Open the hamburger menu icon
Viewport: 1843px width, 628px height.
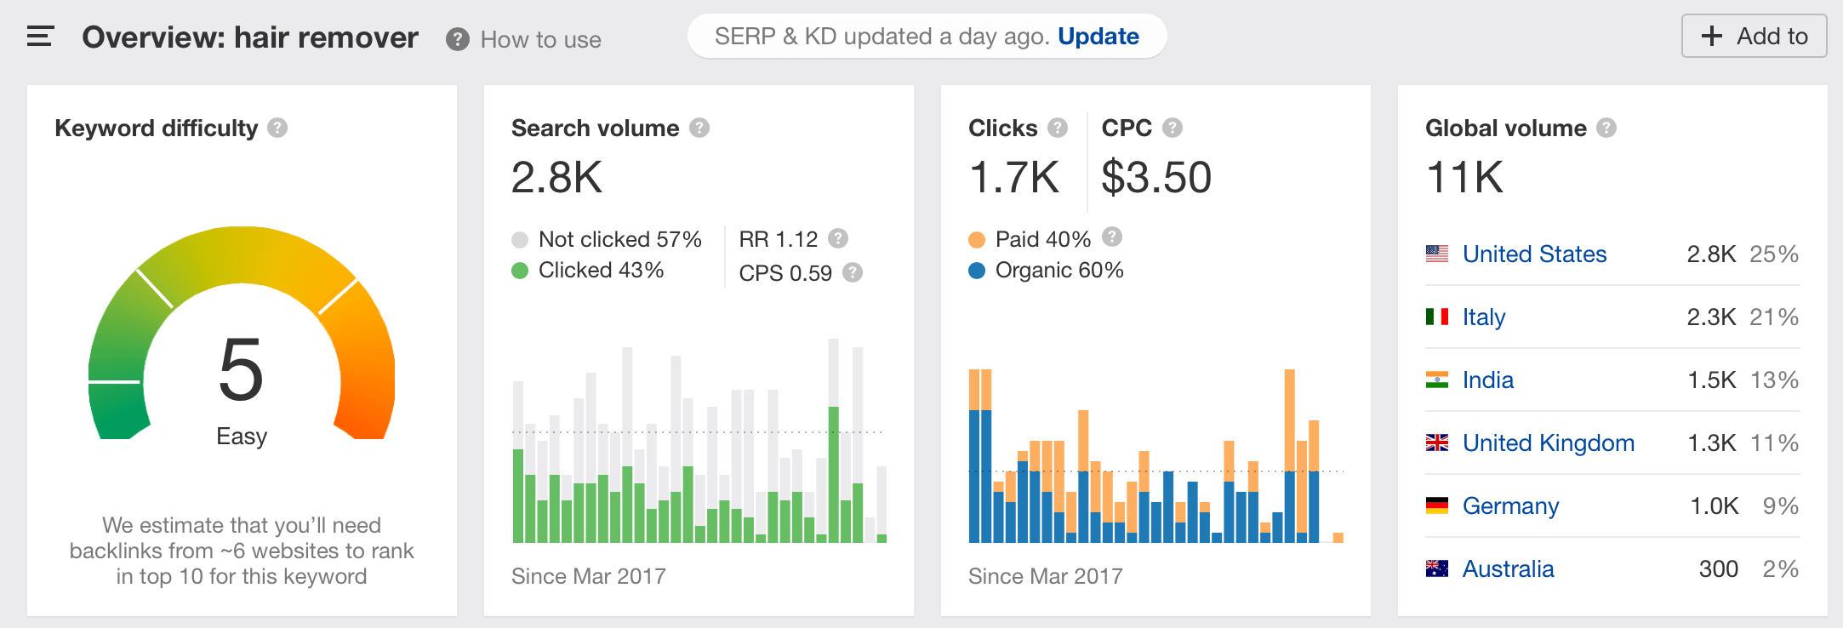[x=40, y=37]
